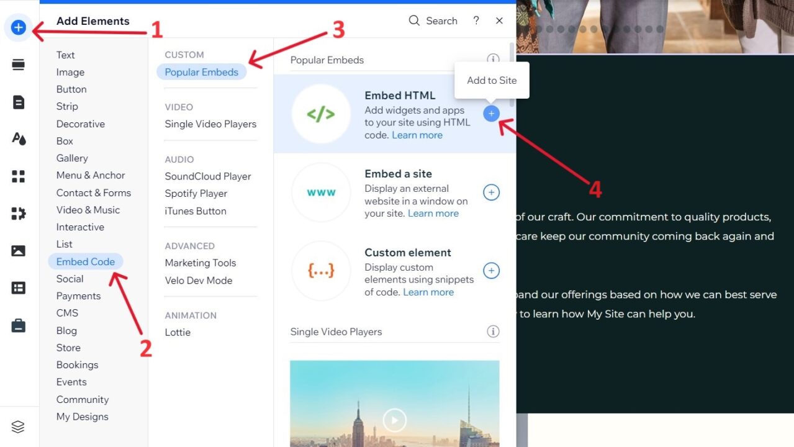The image size is (794, 447).
Task: Click the www Embed a site icon
Action: (321, 192)
